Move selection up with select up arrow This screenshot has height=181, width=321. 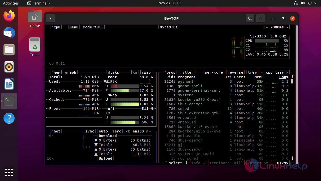tap(166, 163)
